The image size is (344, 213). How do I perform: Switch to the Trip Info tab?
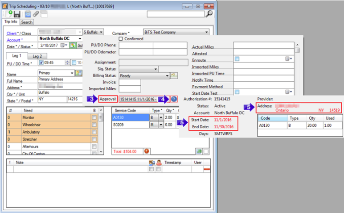[x=11, y=21]
